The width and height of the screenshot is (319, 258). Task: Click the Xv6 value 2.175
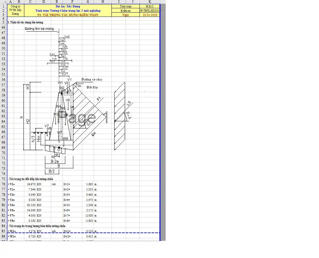click(88, 210)
